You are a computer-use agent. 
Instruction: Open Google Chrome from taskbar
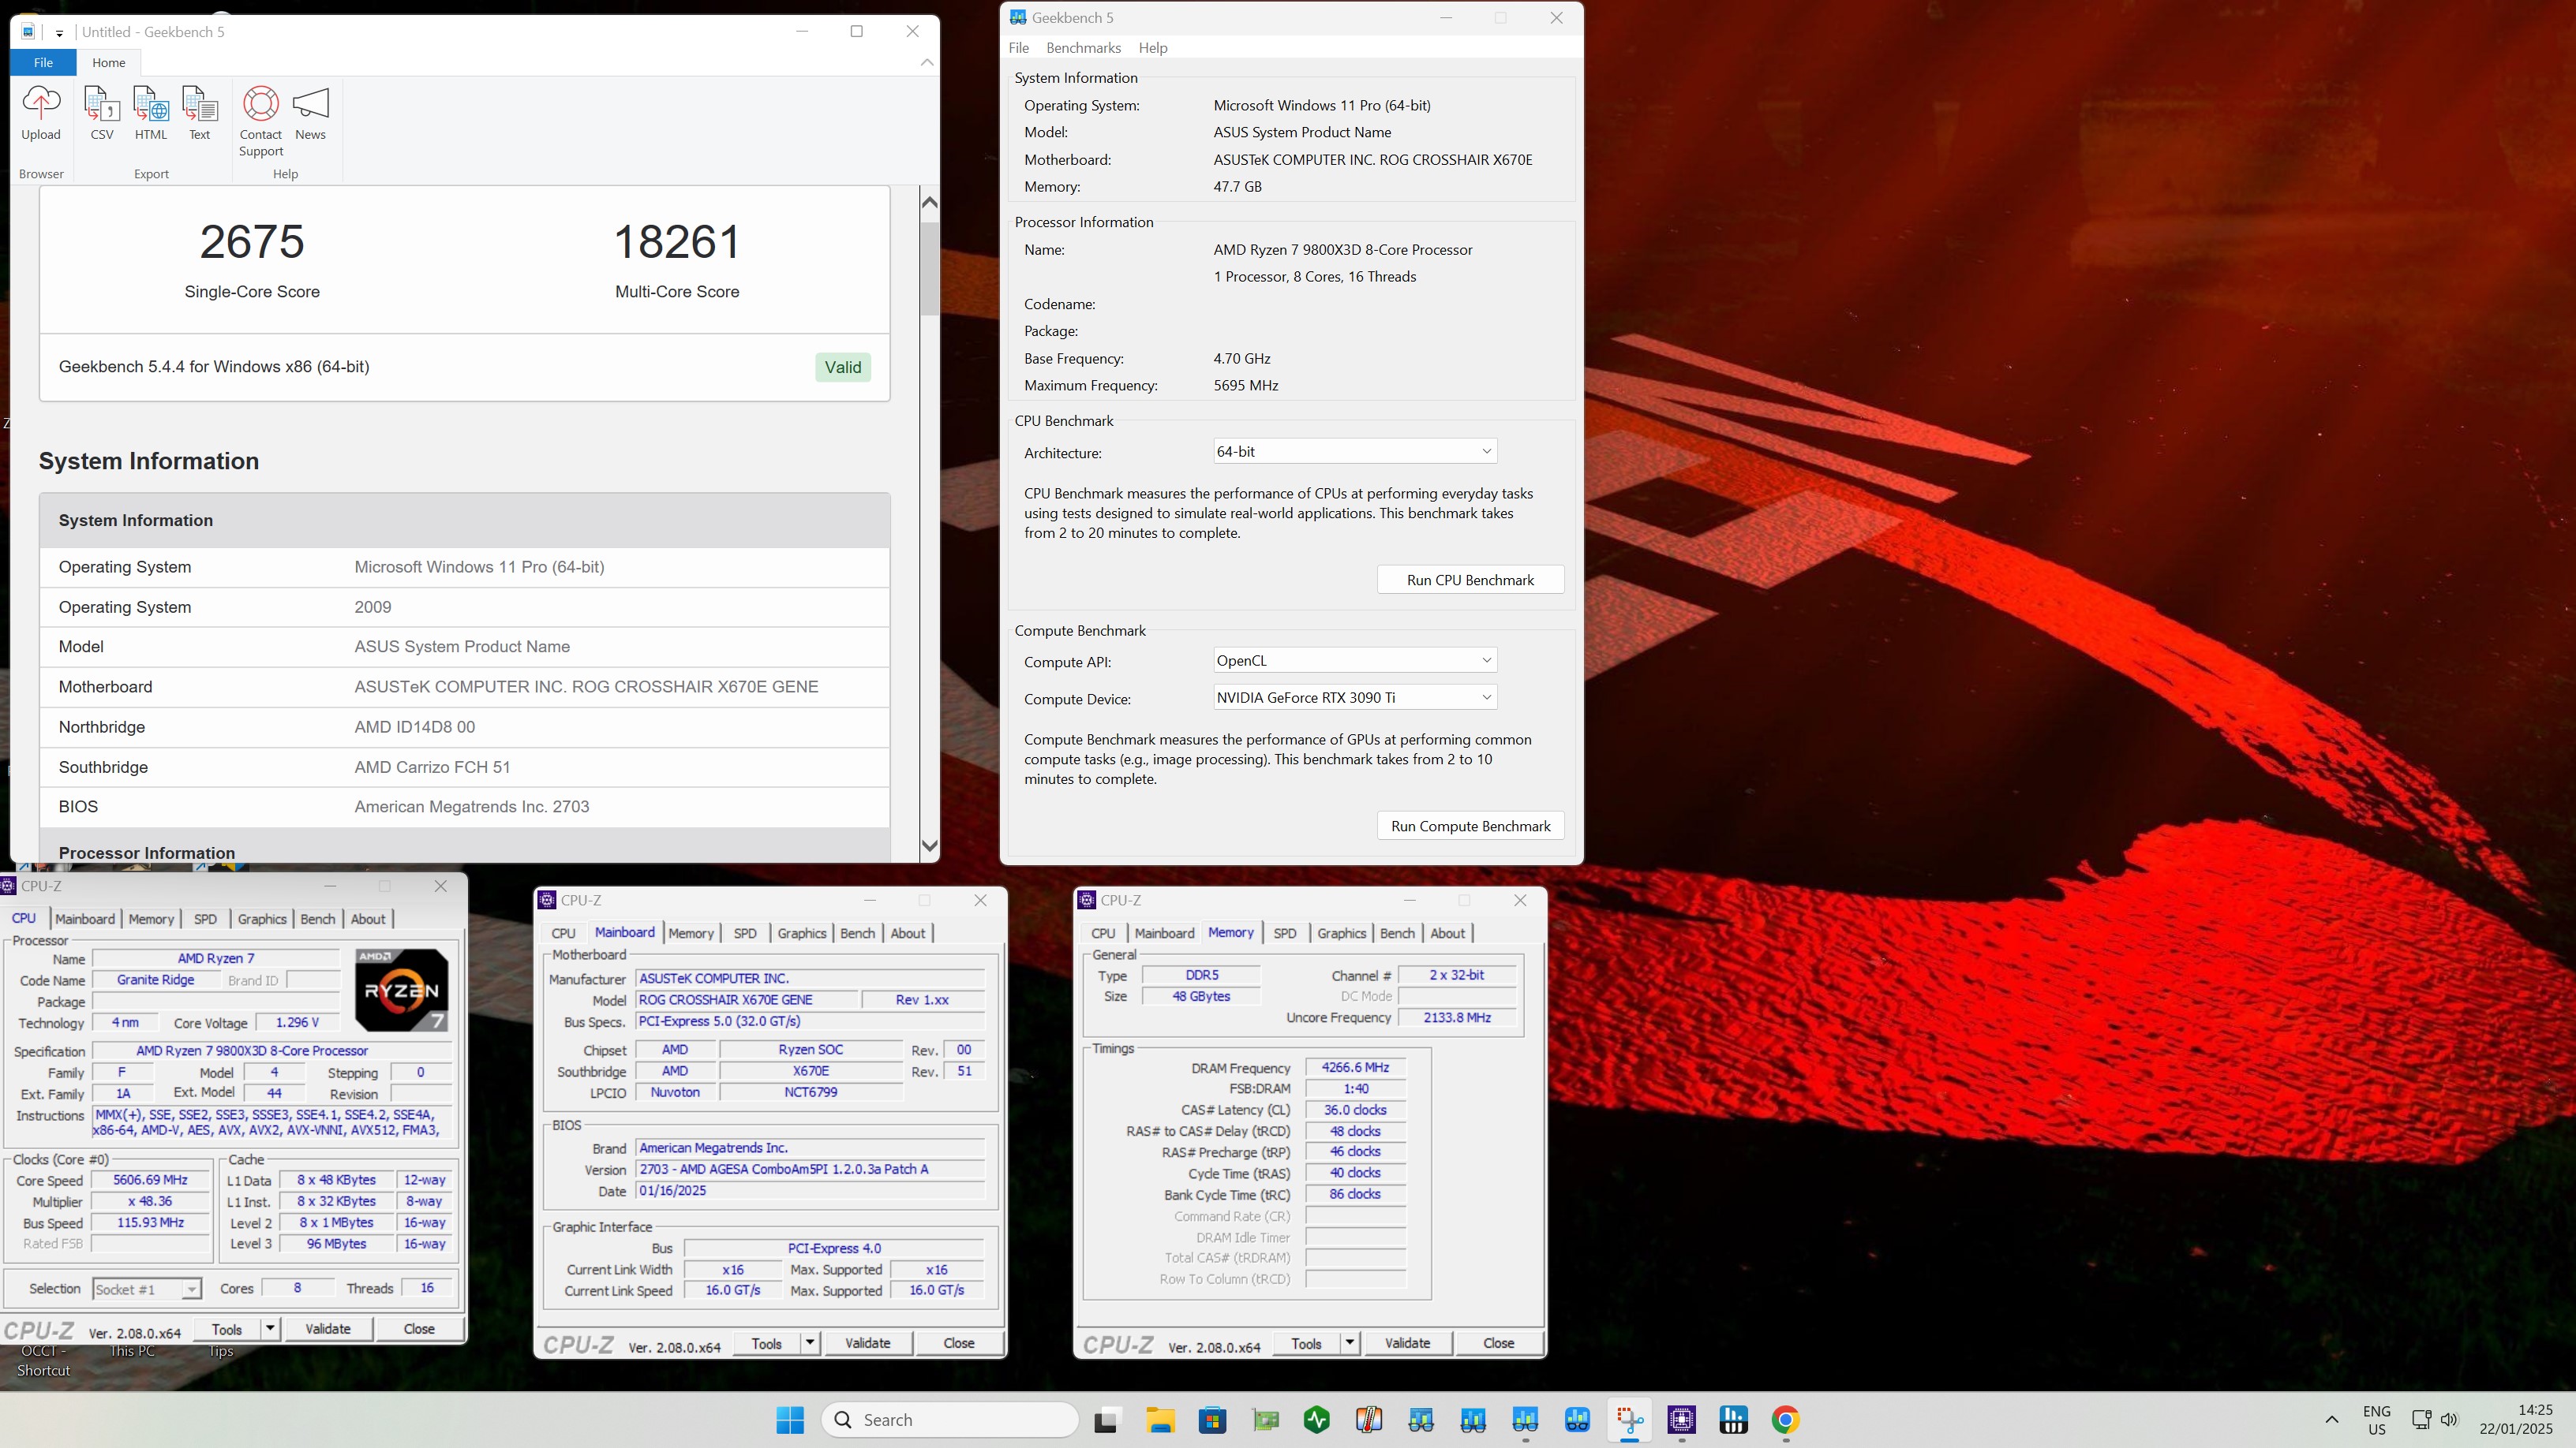pos(1786,1420)
